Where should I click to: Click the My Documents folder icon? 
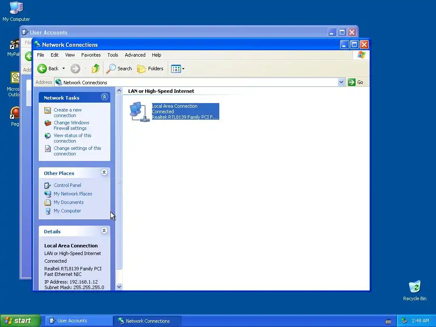48,202
